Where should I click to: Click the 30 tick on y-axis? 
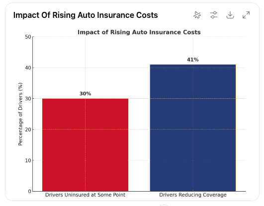tap(28, 99)
